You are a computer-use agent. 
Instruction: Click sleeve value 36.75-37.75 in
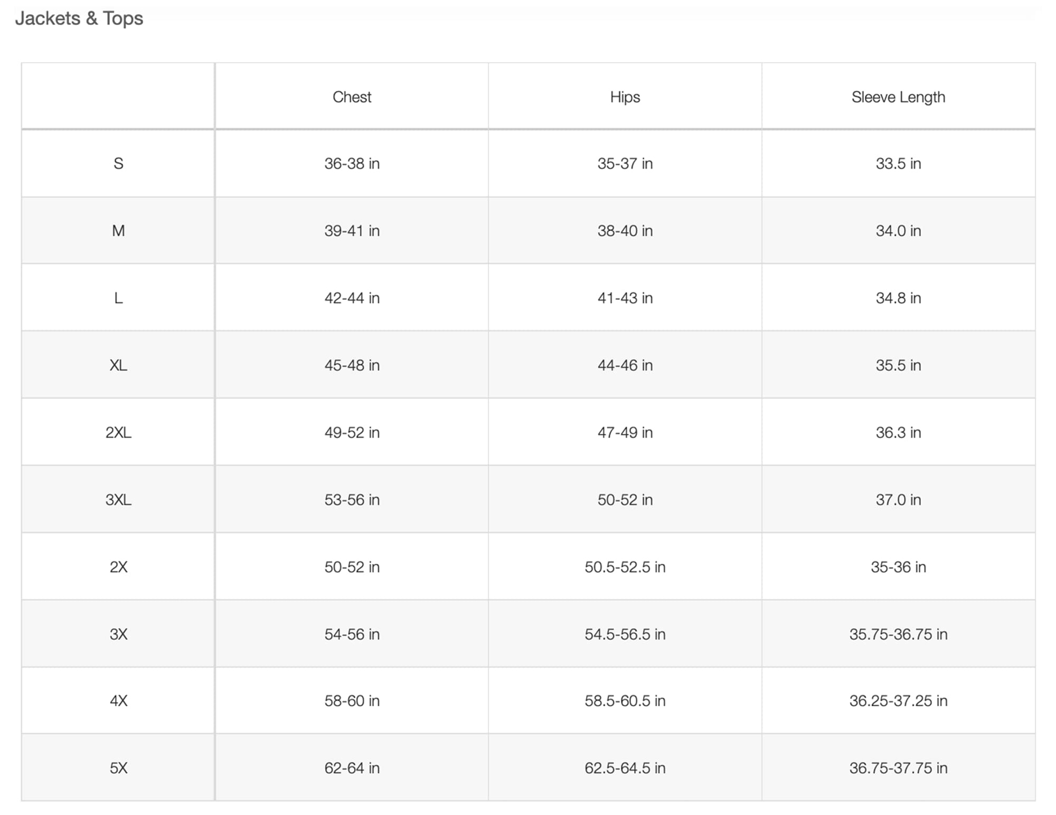click(x=898, y=768)
